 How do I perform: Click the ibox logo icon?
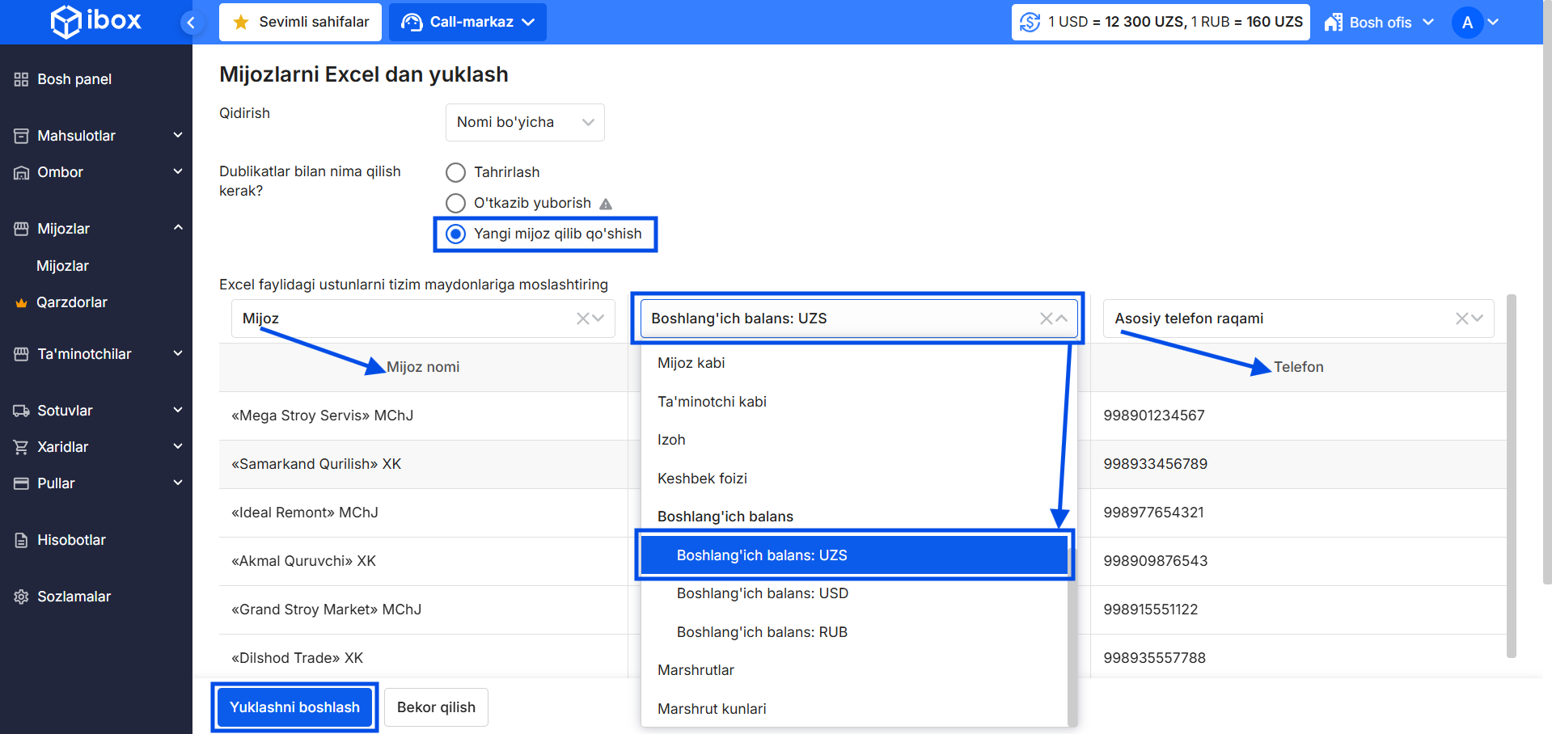66,22
